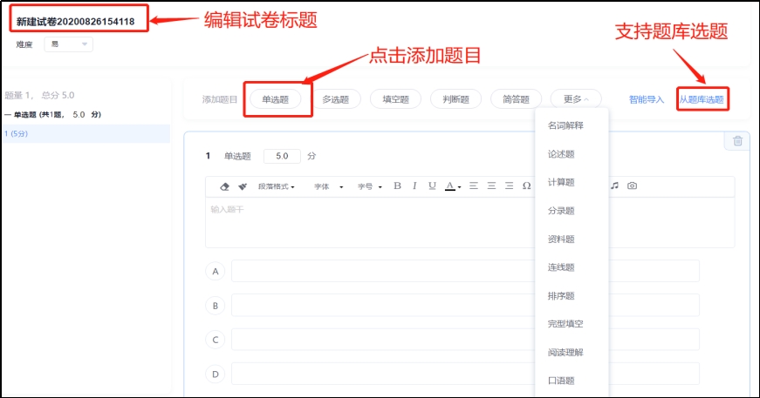The width and height of the screenshot is (760, 398).
Task: Click the option D text field
Action: [465, 374]
